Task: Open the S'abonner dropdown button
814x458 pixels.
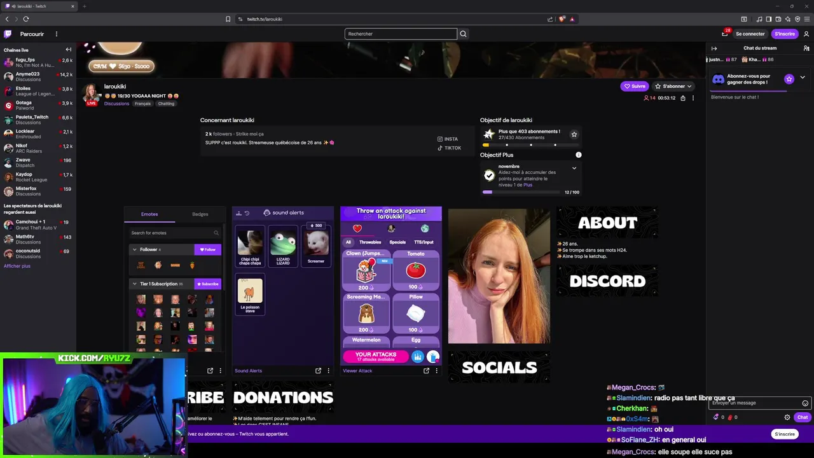Action: click(673, 86)
